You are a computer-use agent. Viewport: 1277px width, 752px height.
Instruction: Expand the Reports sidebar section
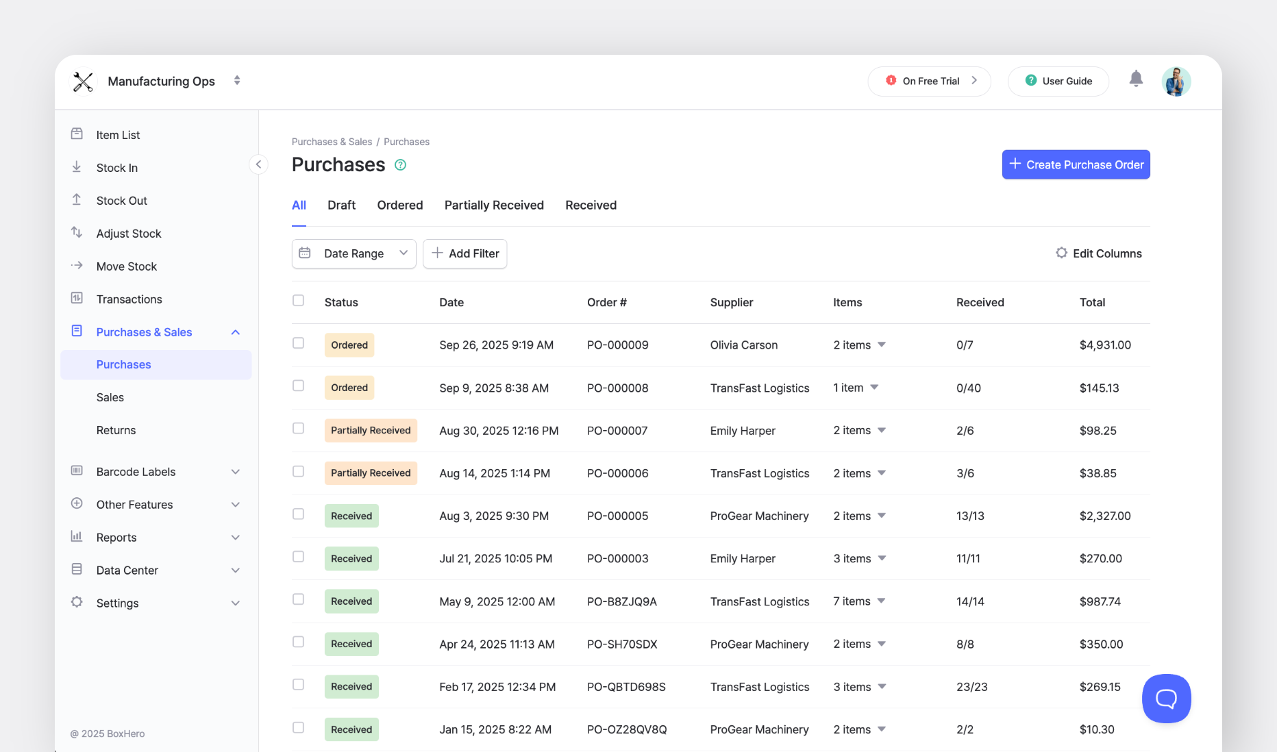236,537
